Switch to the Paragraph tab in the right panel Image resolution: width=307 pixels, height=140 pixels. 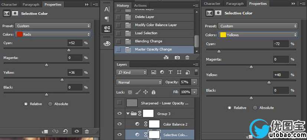pos(235,4)
